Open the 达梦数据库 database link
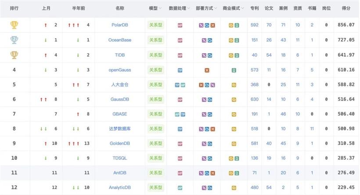This screenshot has width=360, height=195. pyautogui.click(x=119, y=129)
